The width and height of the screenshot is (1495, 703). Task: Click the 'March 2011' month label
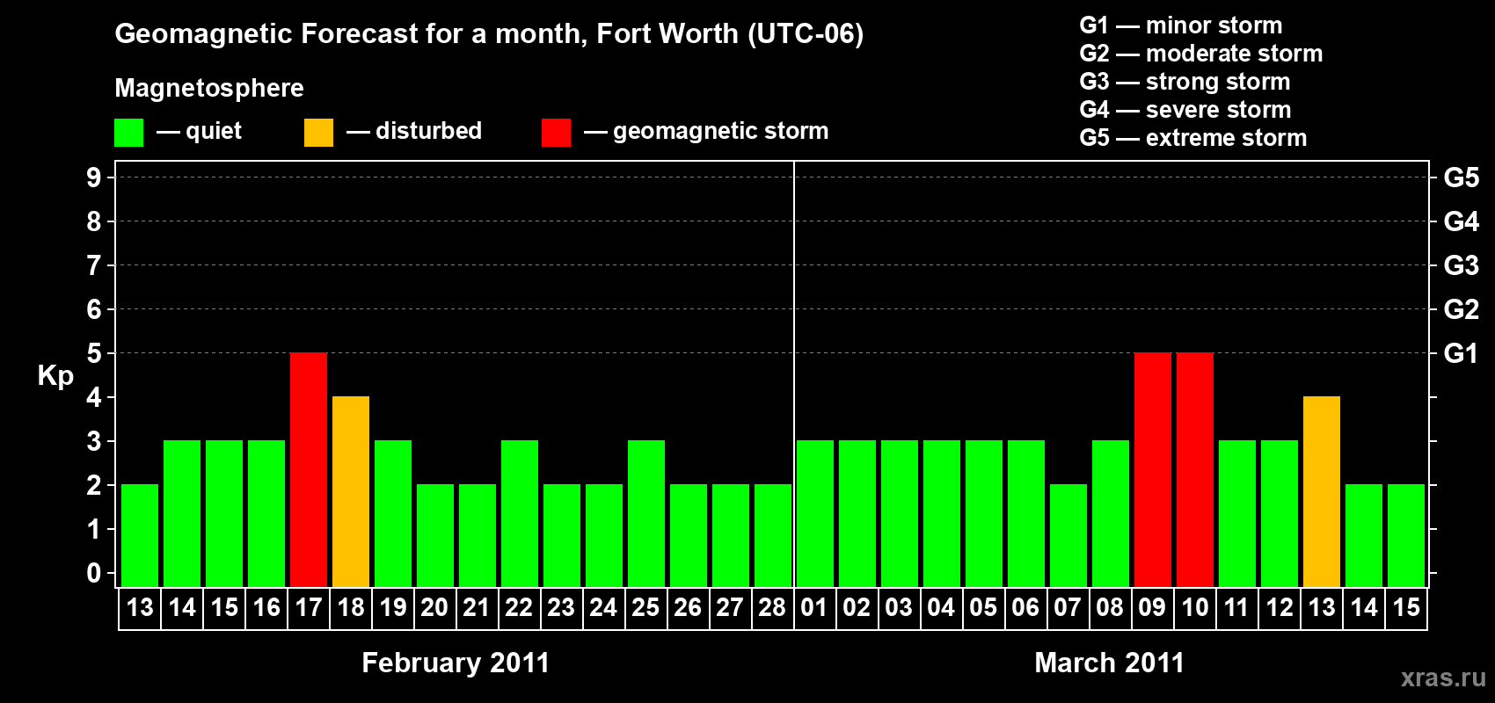tap(1110, 663)
